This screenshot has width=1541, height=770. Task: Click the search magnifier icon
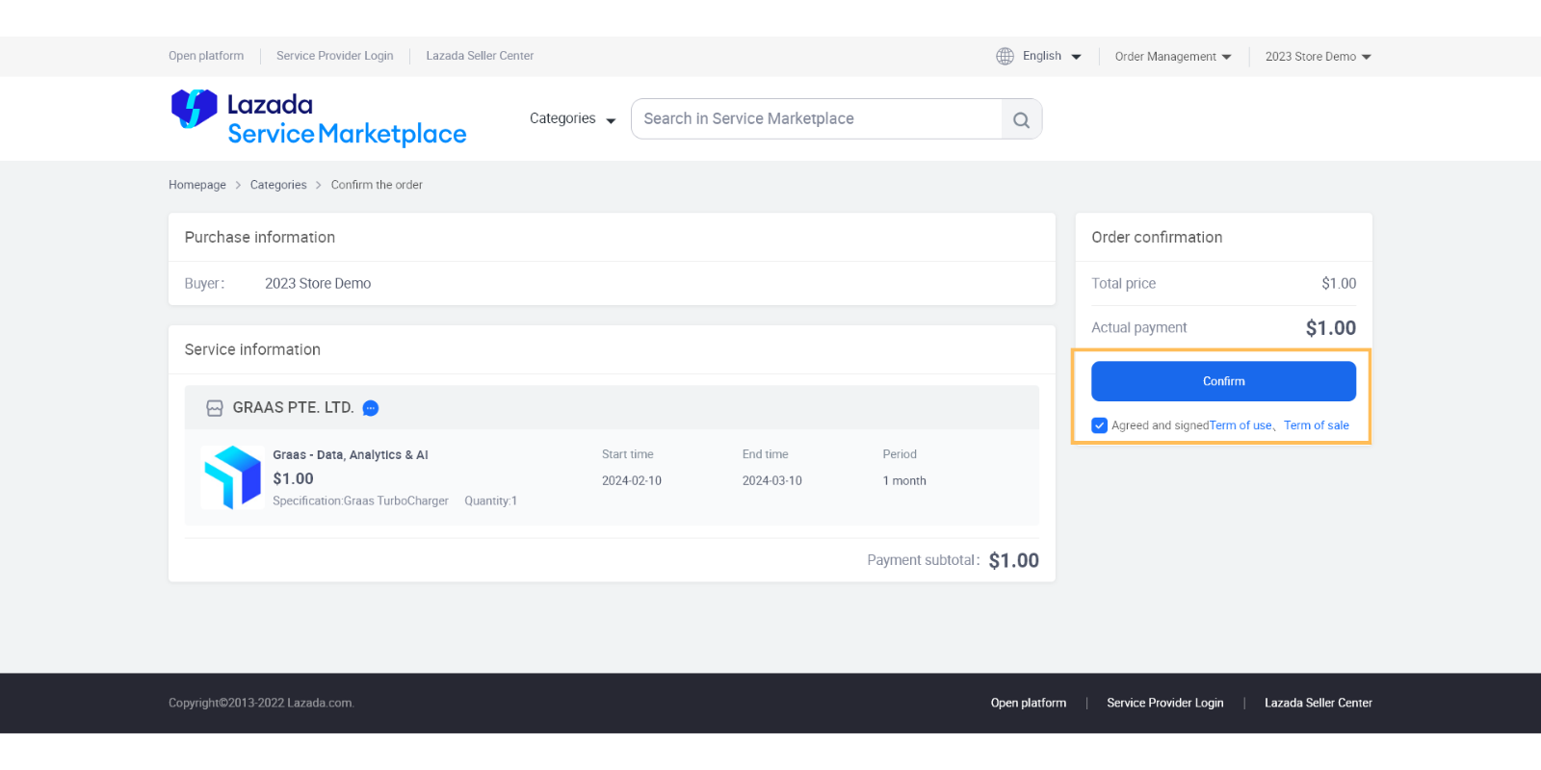point(1022,119)
